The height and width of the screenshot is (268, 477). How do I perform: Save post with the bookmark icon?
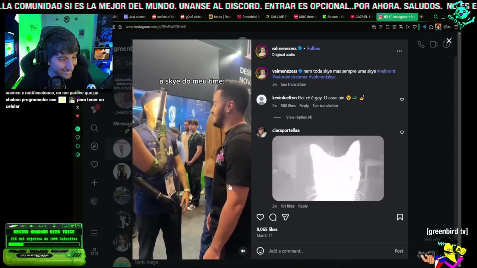400,217
